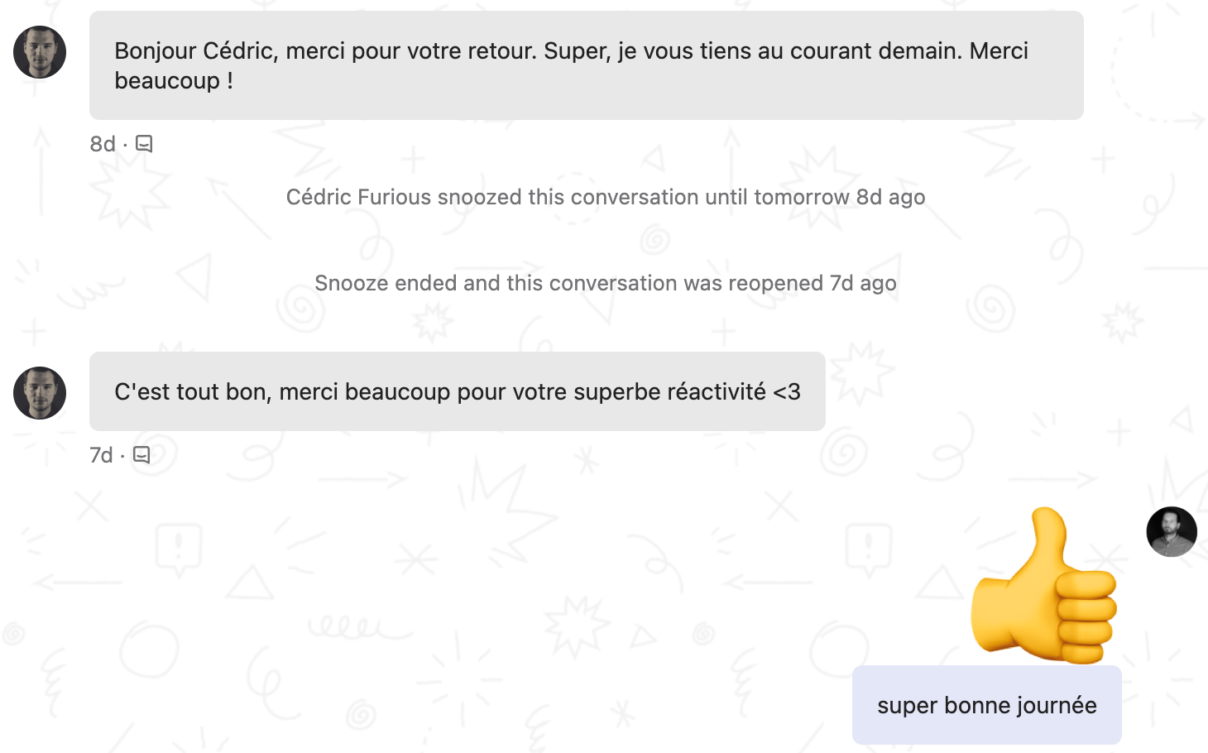Click "beaucoup !" on the first message's second line
Image resolution: width=1208 pixels, height=753 pixels.
tap(174, 81)
